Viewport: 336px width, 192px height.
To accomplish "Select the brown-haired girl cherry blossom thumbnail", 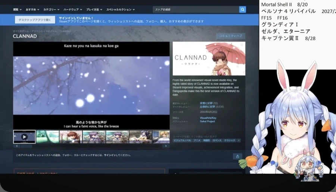I will coord(71,137).
